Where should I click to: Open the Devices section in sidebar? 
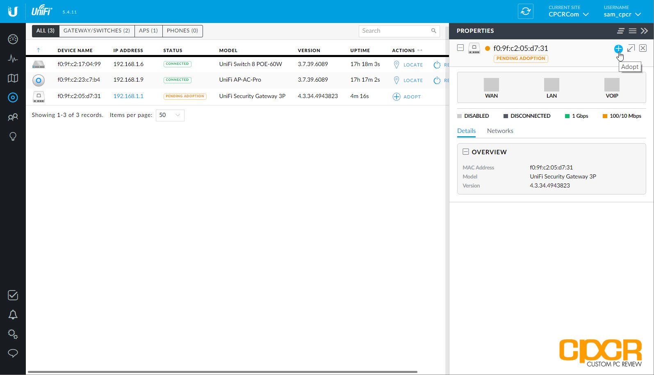13,97
